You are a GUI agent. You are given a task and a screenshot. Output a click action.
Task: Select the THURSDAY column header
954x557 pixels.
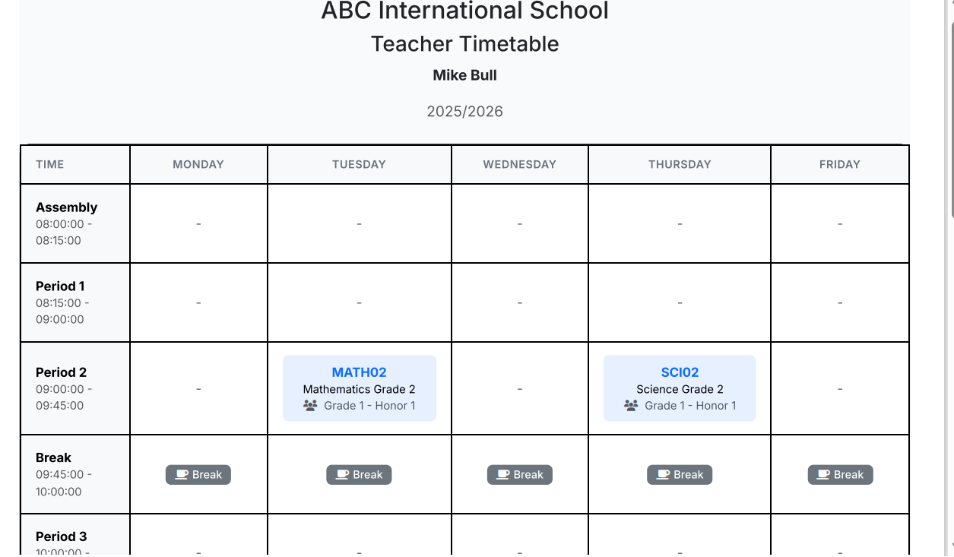click(x=680, y=164)
